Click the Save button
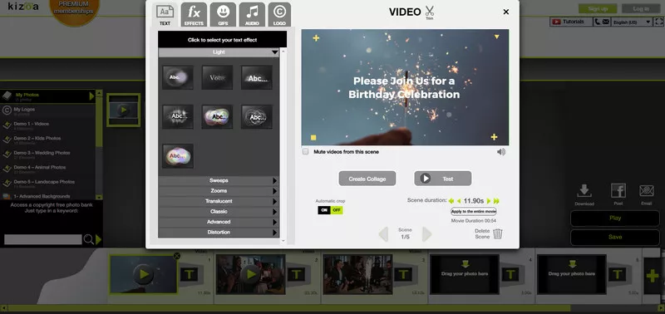The height and width of the screenshot is (314, 665). (x=615, y=238)
